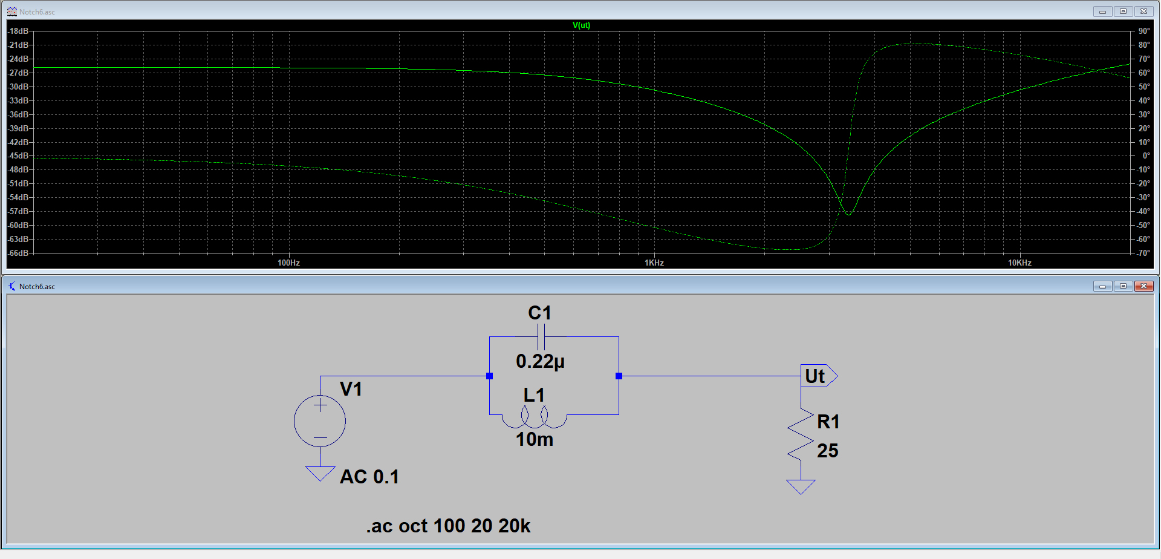Click the ground symbol under R1

[x=801, y=487]
